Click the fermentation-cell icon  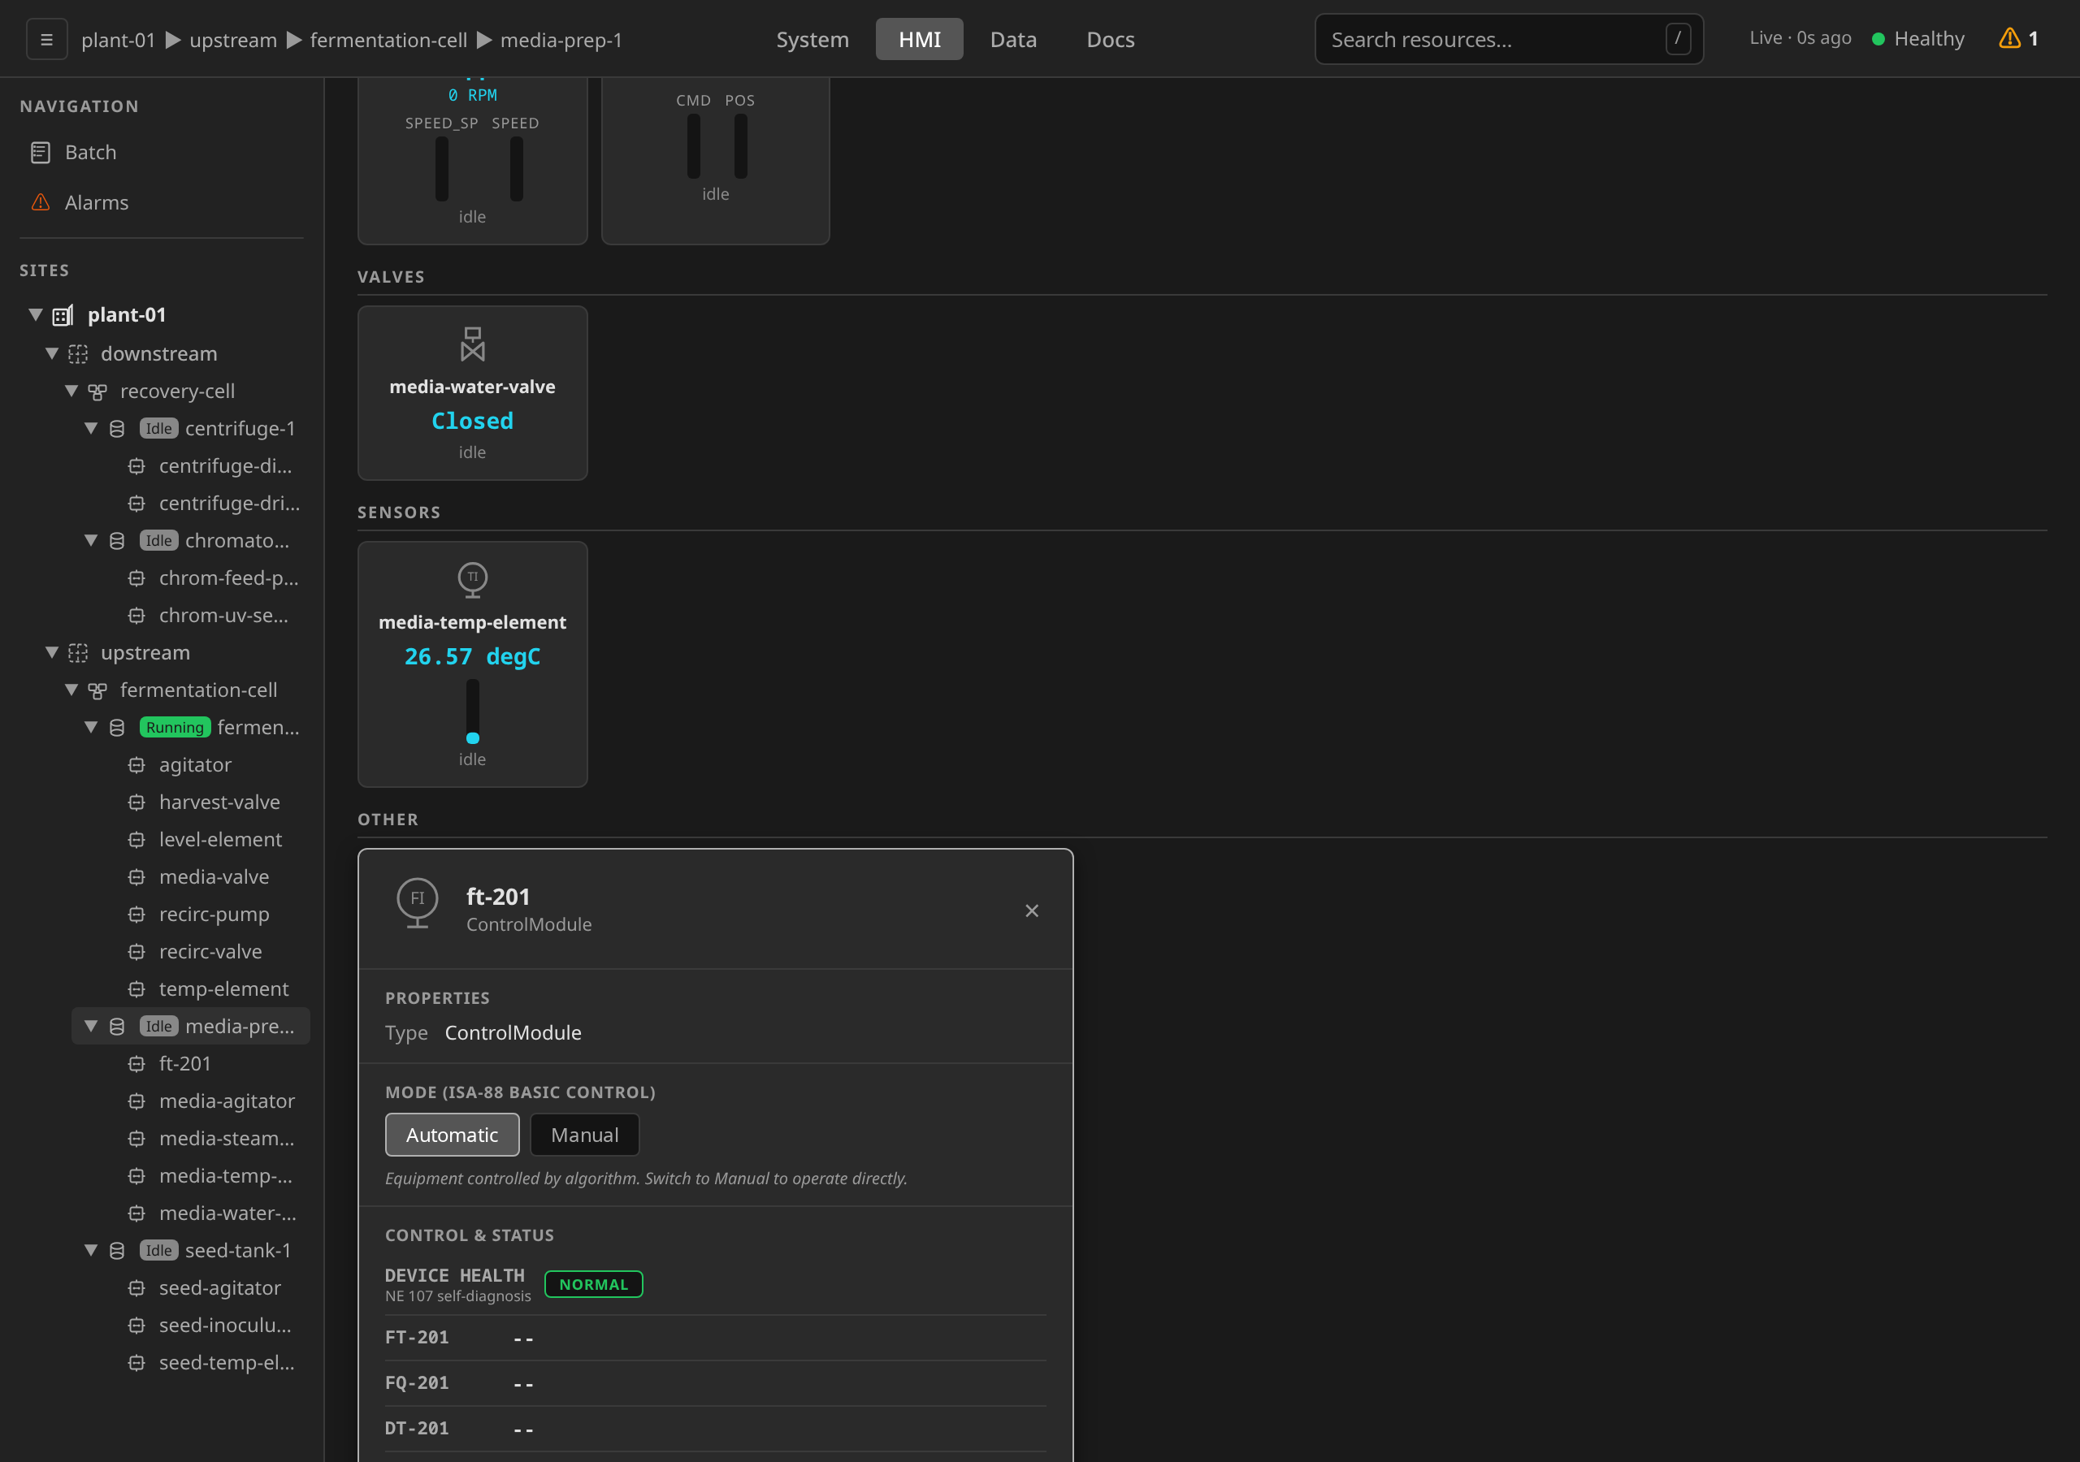97,690
